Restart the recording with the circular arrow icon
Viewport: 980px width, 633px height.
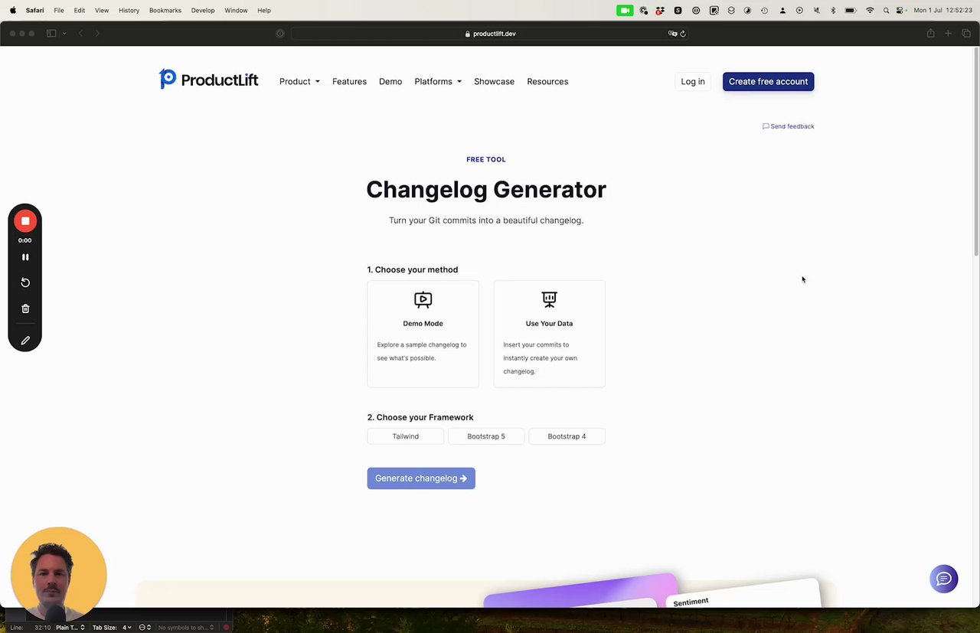pyautogui.click(x=25, y=282)
